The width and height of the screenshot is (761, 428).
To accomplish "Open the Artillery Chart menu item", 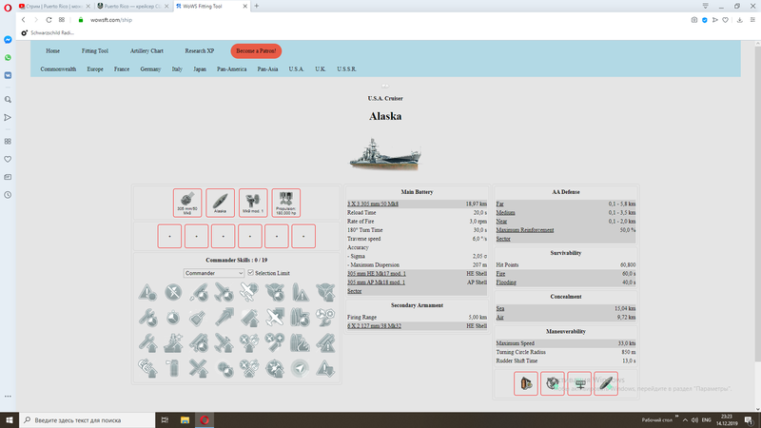I will click(146, 51).
